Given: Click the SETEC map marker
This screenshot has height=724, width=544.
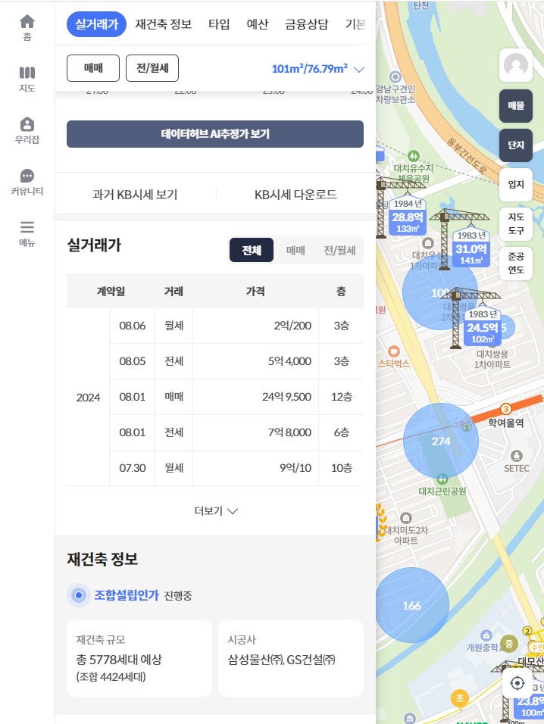Looking at the screenshot, I should (516, 462).
